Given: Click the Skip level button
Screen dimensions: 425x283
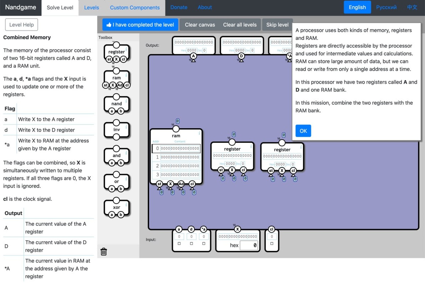Looking at the screenshot, I should pyautogui.click(x=277, y=25).
